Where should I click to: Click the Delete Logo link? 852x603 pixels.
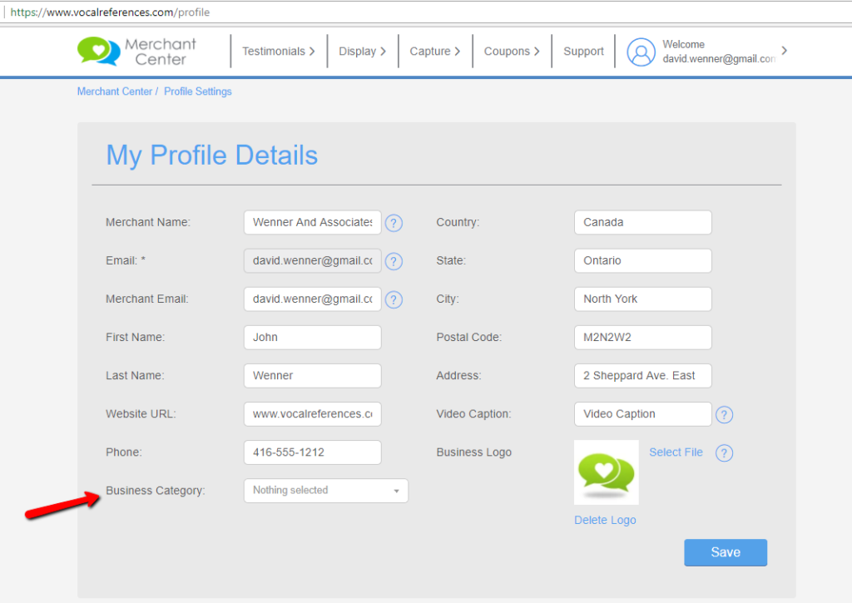point(605,520)
